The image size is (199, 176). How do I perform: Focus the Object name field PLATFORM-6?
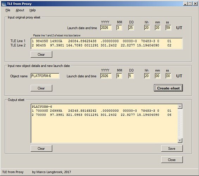45,76
